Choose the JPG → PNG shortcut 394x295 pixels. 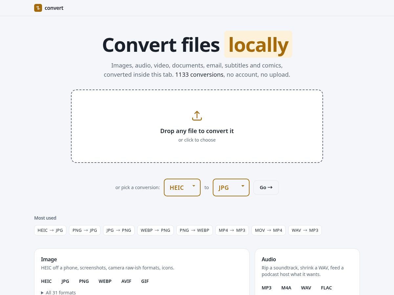click(x=119, y=230)
